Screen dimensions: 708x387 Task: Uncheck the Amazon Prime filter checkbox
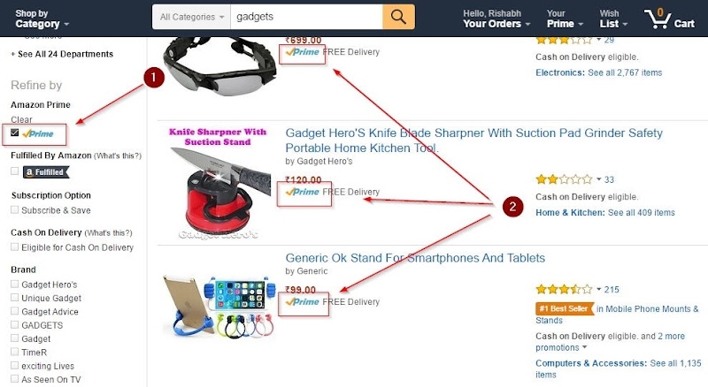pos(15,133)
